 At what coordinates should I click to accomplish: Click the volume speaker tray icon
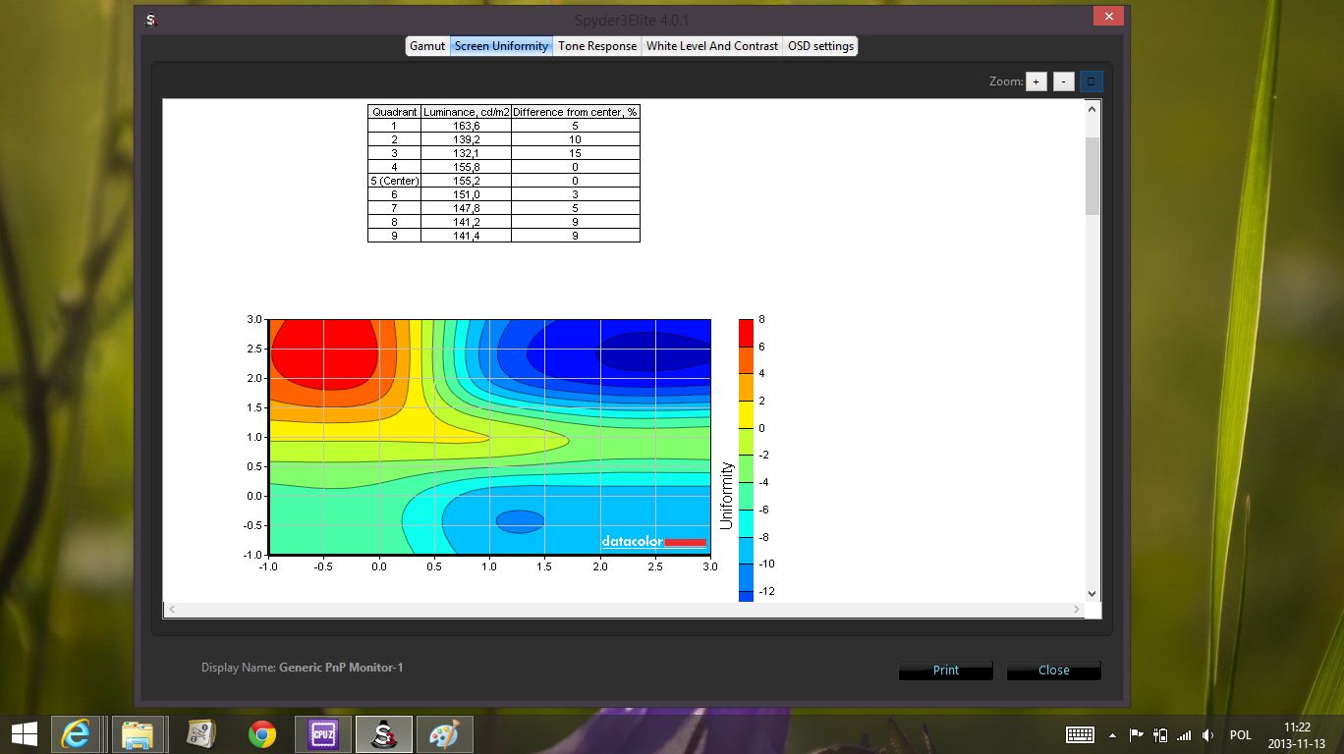[x=1208, y=734]
